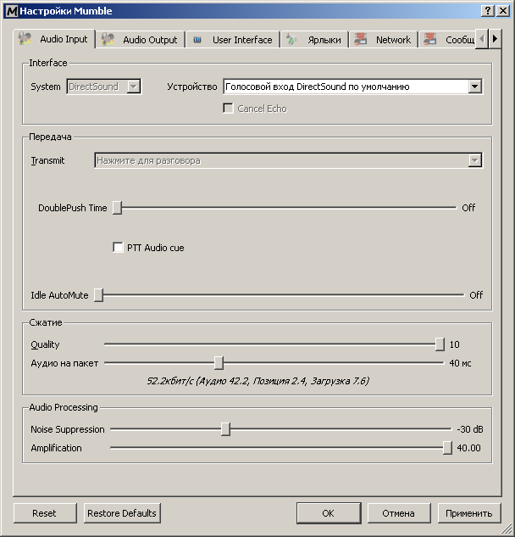The width and height of the screenshot is (515, 537).
Task: Click the User Interface tab icon
Action: 197,40
